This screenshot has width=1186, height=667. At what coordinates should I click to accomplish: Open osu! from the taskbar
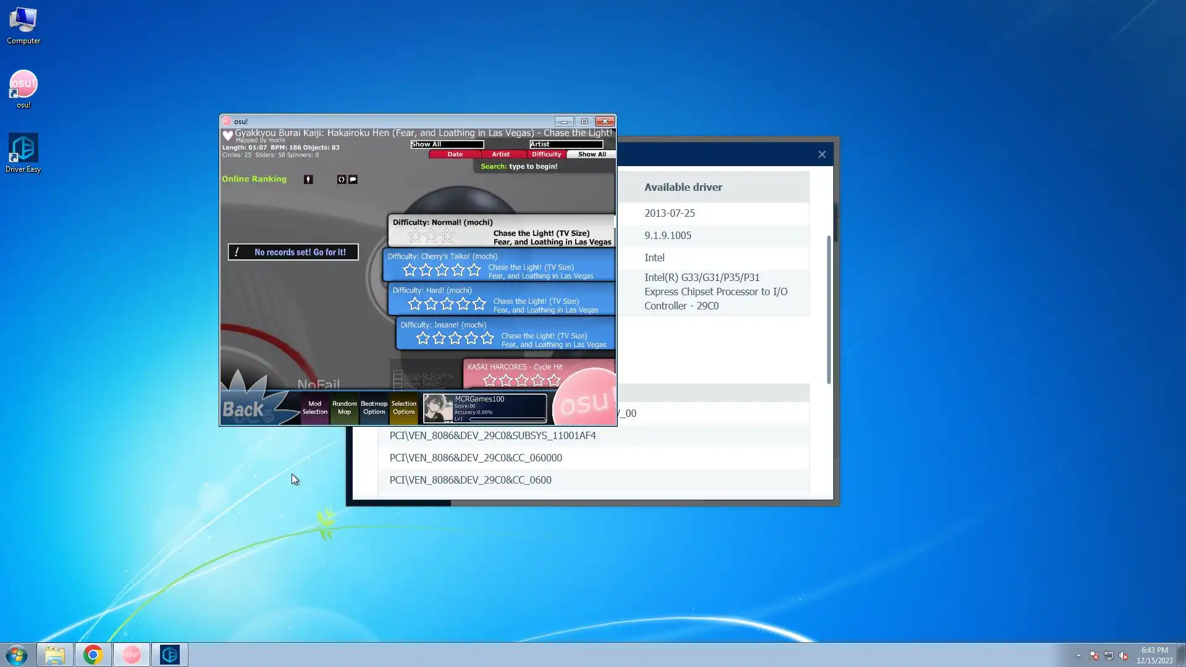(x=131, y=655)
